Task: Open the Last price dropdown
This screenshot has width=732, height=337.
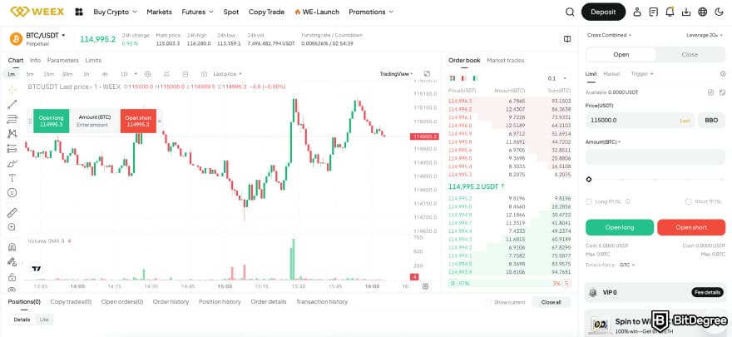Action: click(x=227, y=74)
